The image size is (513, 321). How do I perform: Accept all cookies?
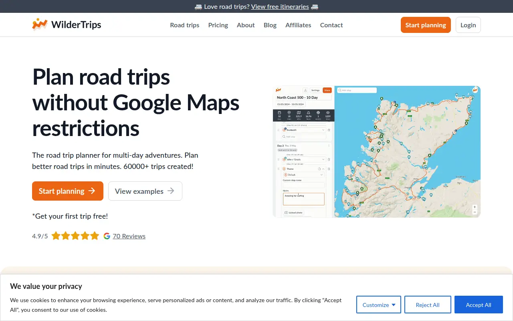point(479,305)
